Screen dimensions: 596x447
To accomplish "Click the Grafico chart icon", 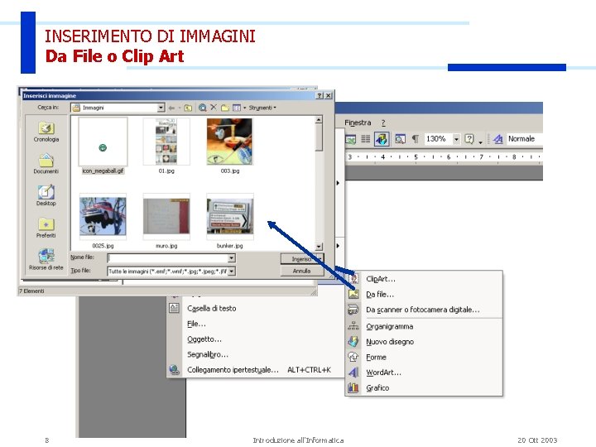I will point(353,387).
